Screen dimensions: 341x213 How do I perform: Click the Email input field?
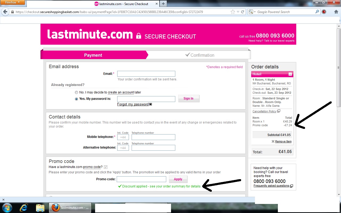pyautogui.click(x=146, y=74)
